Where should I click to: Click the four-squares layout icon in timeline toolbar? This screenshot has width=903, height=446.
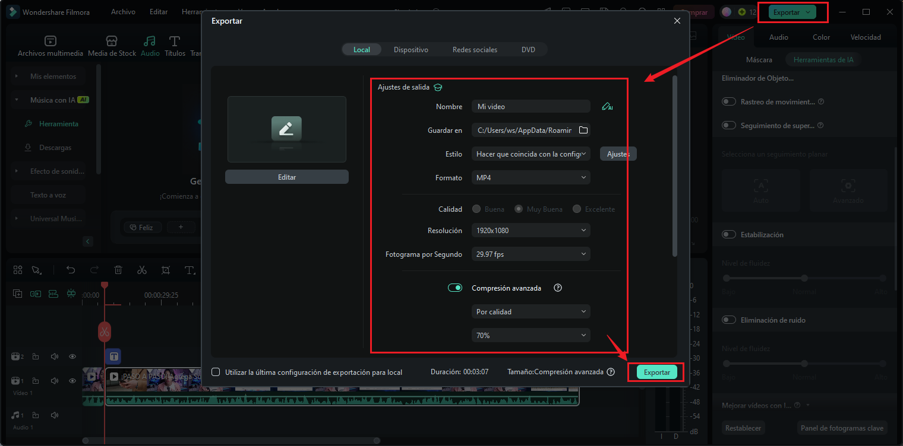tap(18, 270)
